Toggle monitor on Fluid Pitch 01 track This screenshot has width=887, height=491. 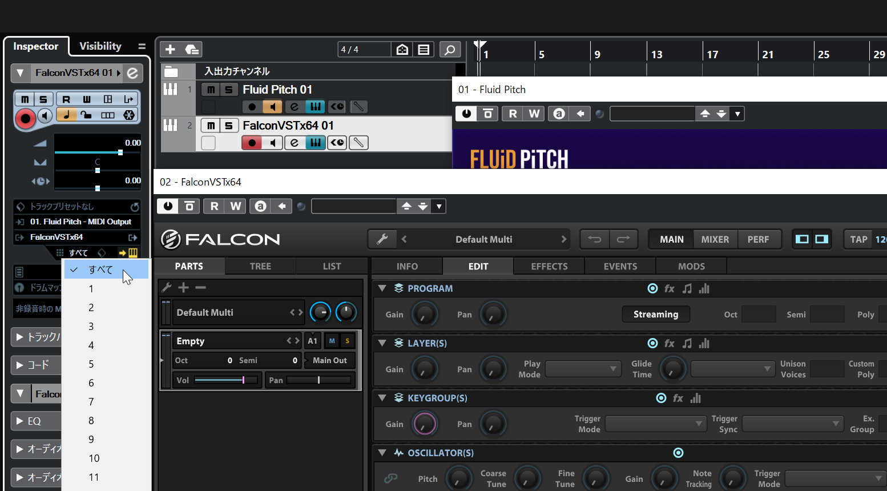[273, 107]
